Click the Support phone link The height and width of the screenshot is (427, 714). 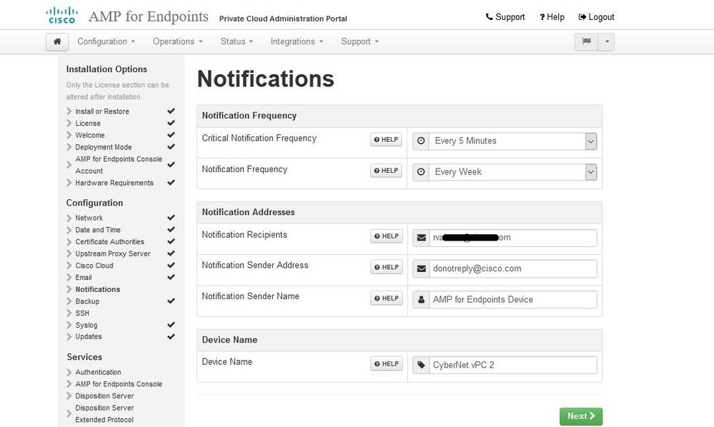[505, 17]
